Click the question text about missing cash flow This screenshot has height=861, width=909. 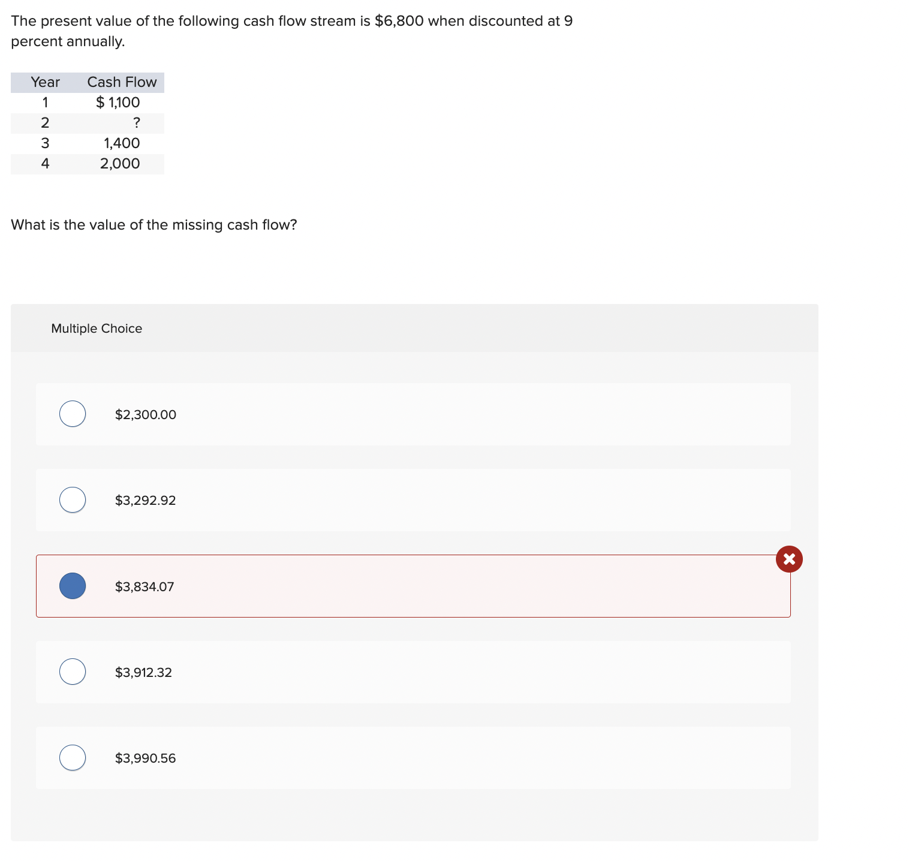coord(154,225)
